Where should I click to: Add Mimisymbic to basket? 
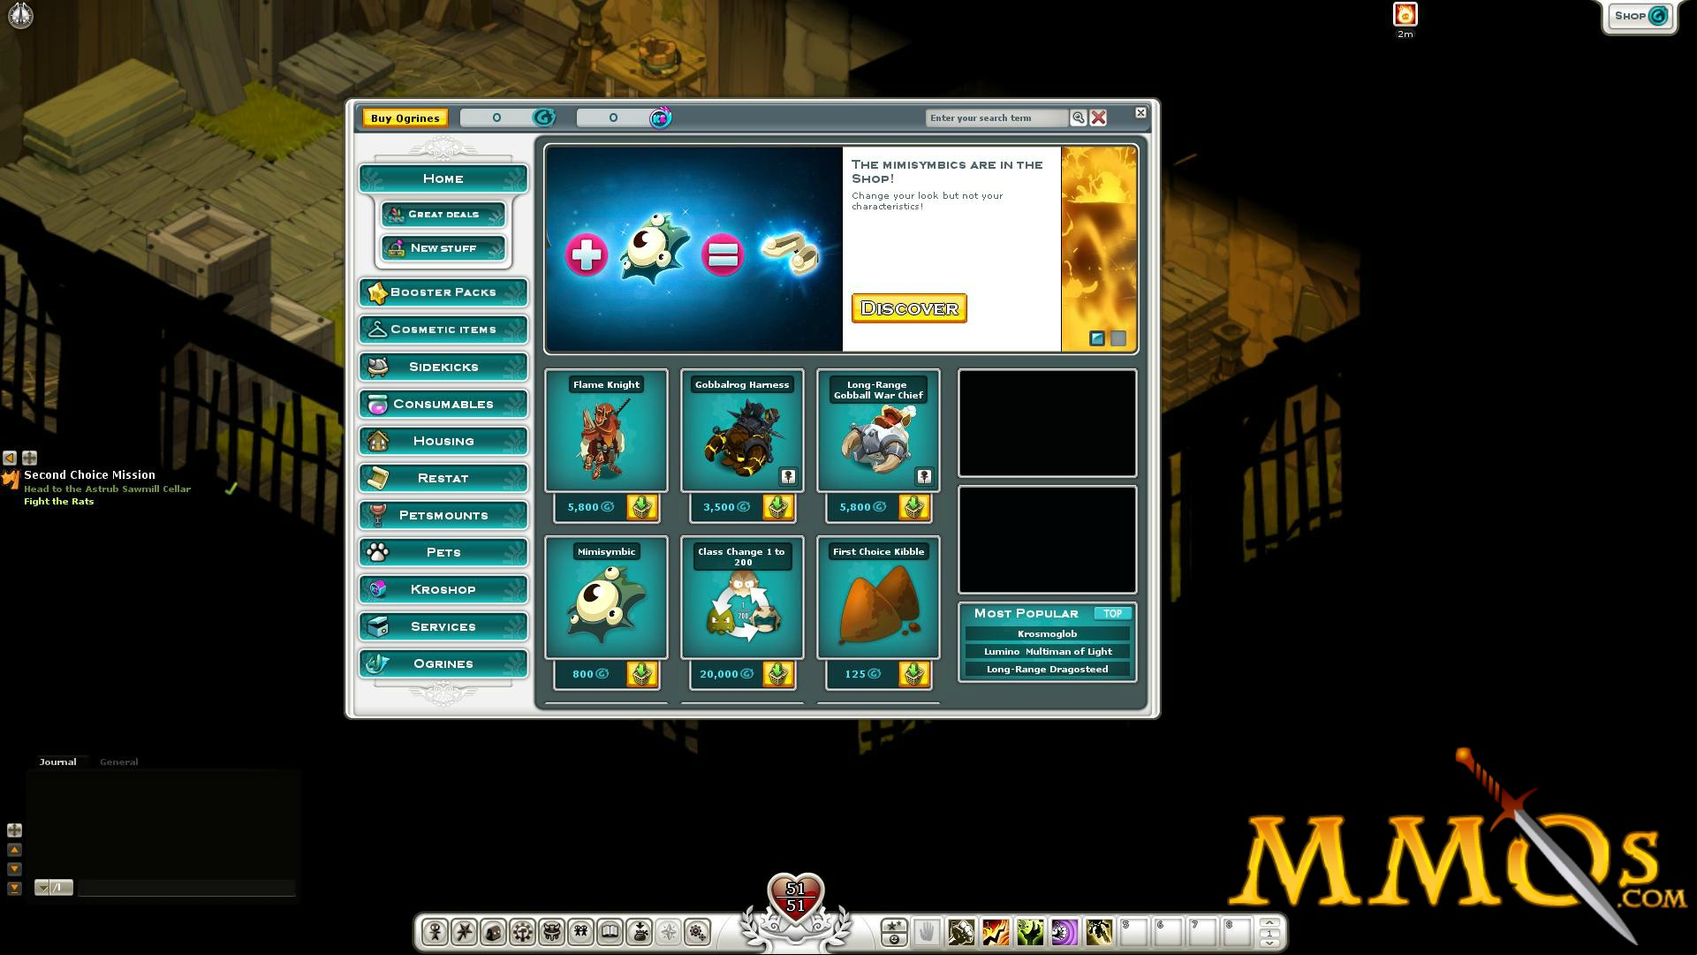[x=642, y=674]
